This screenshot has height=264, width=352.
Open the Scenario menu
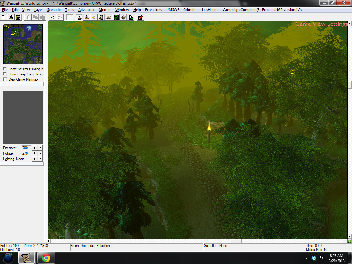[54, 10]
